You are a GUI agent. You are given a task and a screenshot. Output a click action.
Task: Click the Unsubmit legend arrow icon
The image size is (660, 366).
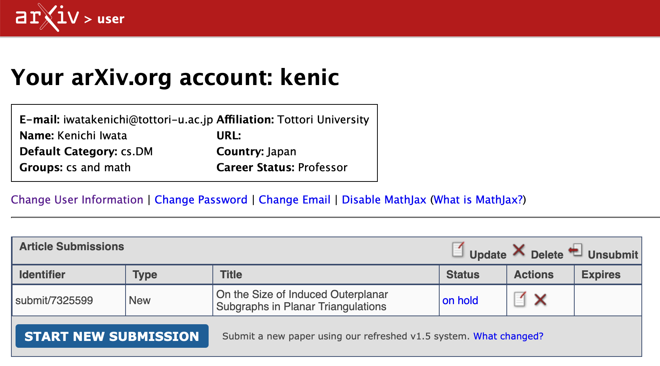pos(575,250)
